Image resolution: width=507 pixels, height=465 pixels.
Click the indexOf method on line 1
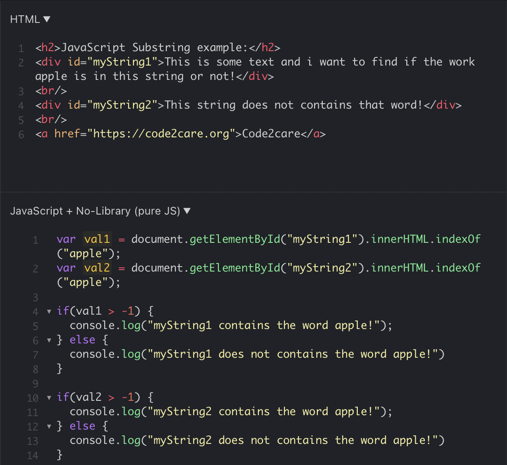(458, 239)
